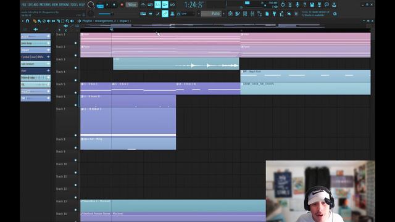
Task: Click the playlist timeline marker flag
Action: point(112,30)
